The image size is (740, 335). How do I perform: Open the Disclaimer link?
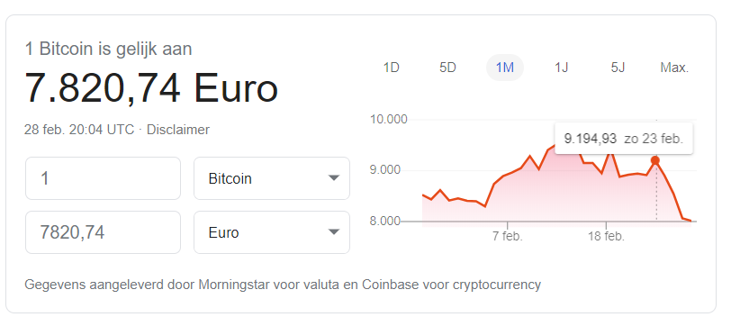pyautogui.click(x=178, y=130)
